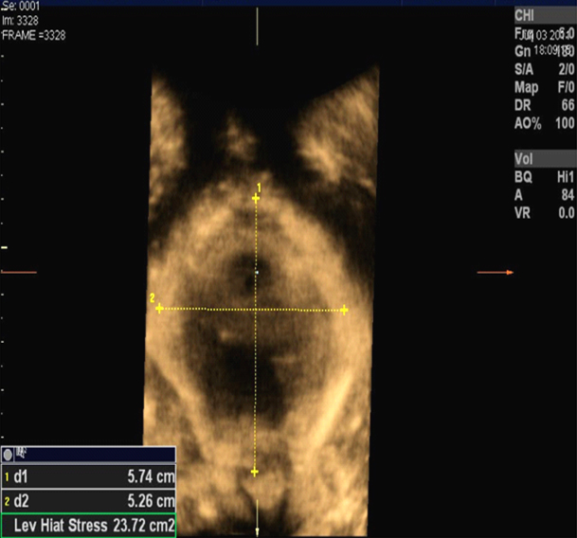
Task: Select the d1 5.74 cm measurement row
Action: [x=88, y=479]
